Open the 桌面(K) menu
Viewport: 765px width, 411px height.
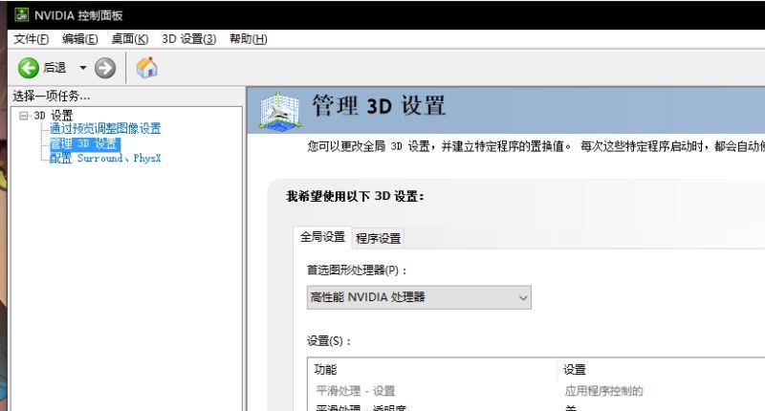[130, 39]
